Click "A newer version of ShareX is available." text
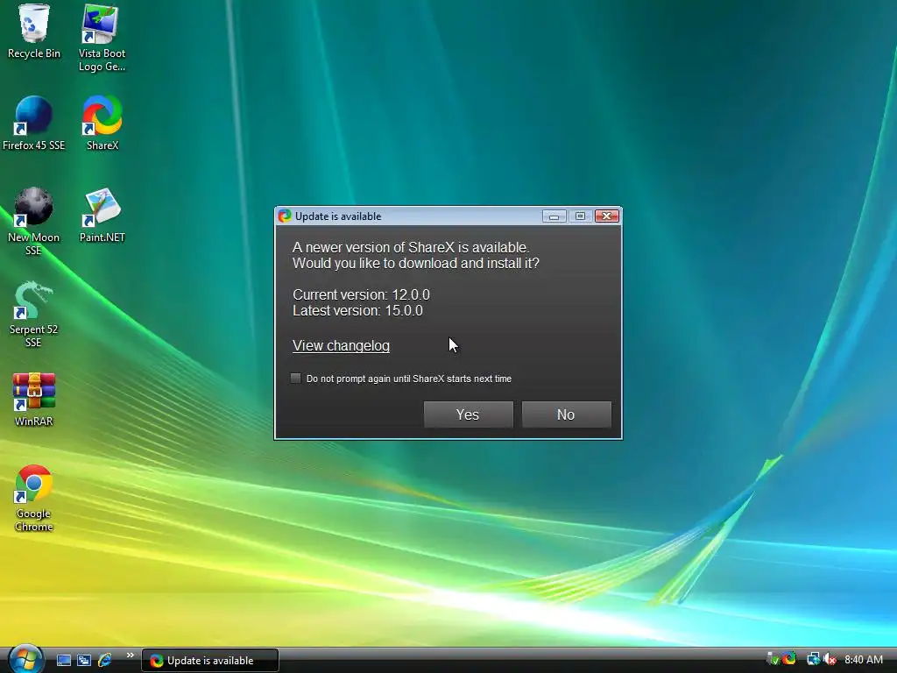The image size is (897, 673). pyautogui.click(x=411, y=247)
